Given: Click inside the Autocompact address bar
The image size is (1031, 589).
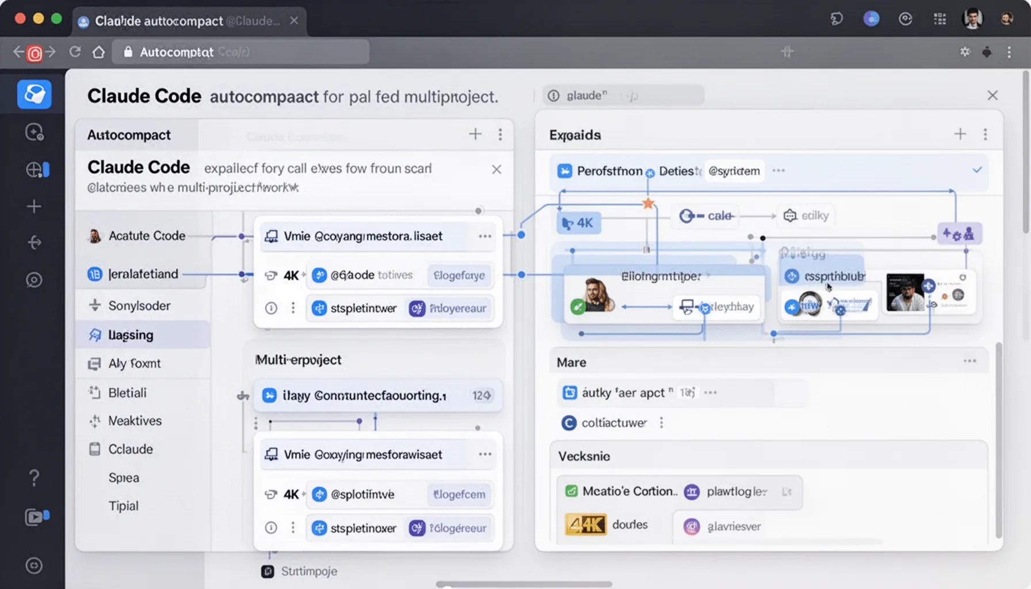Looking at the screenshot, I should tap(242, 52).
